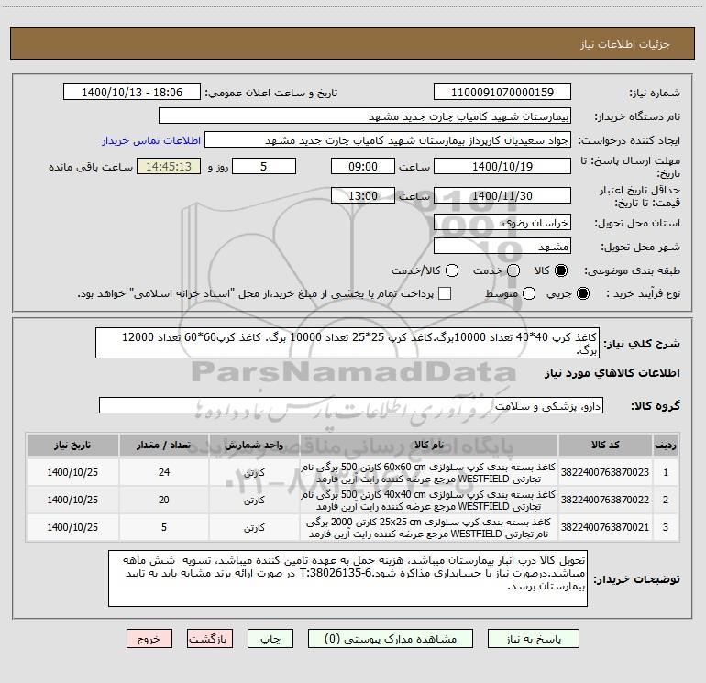Click quantity 20 in row 2
This screenshot has width=706, height=683.
click(x=164, y=500)
